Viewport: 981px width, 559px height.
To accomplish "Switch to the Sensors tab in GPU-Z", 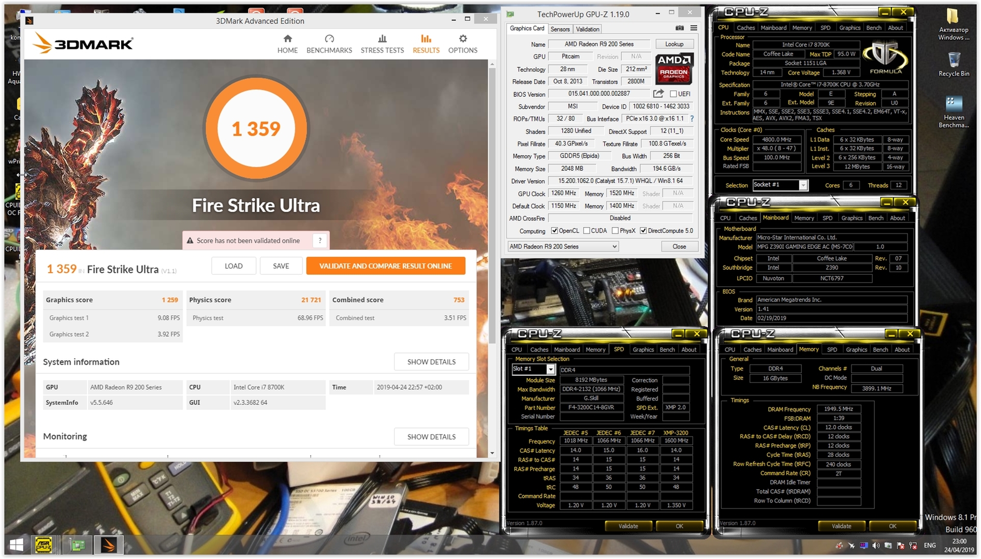I will (x=560, y=30).
